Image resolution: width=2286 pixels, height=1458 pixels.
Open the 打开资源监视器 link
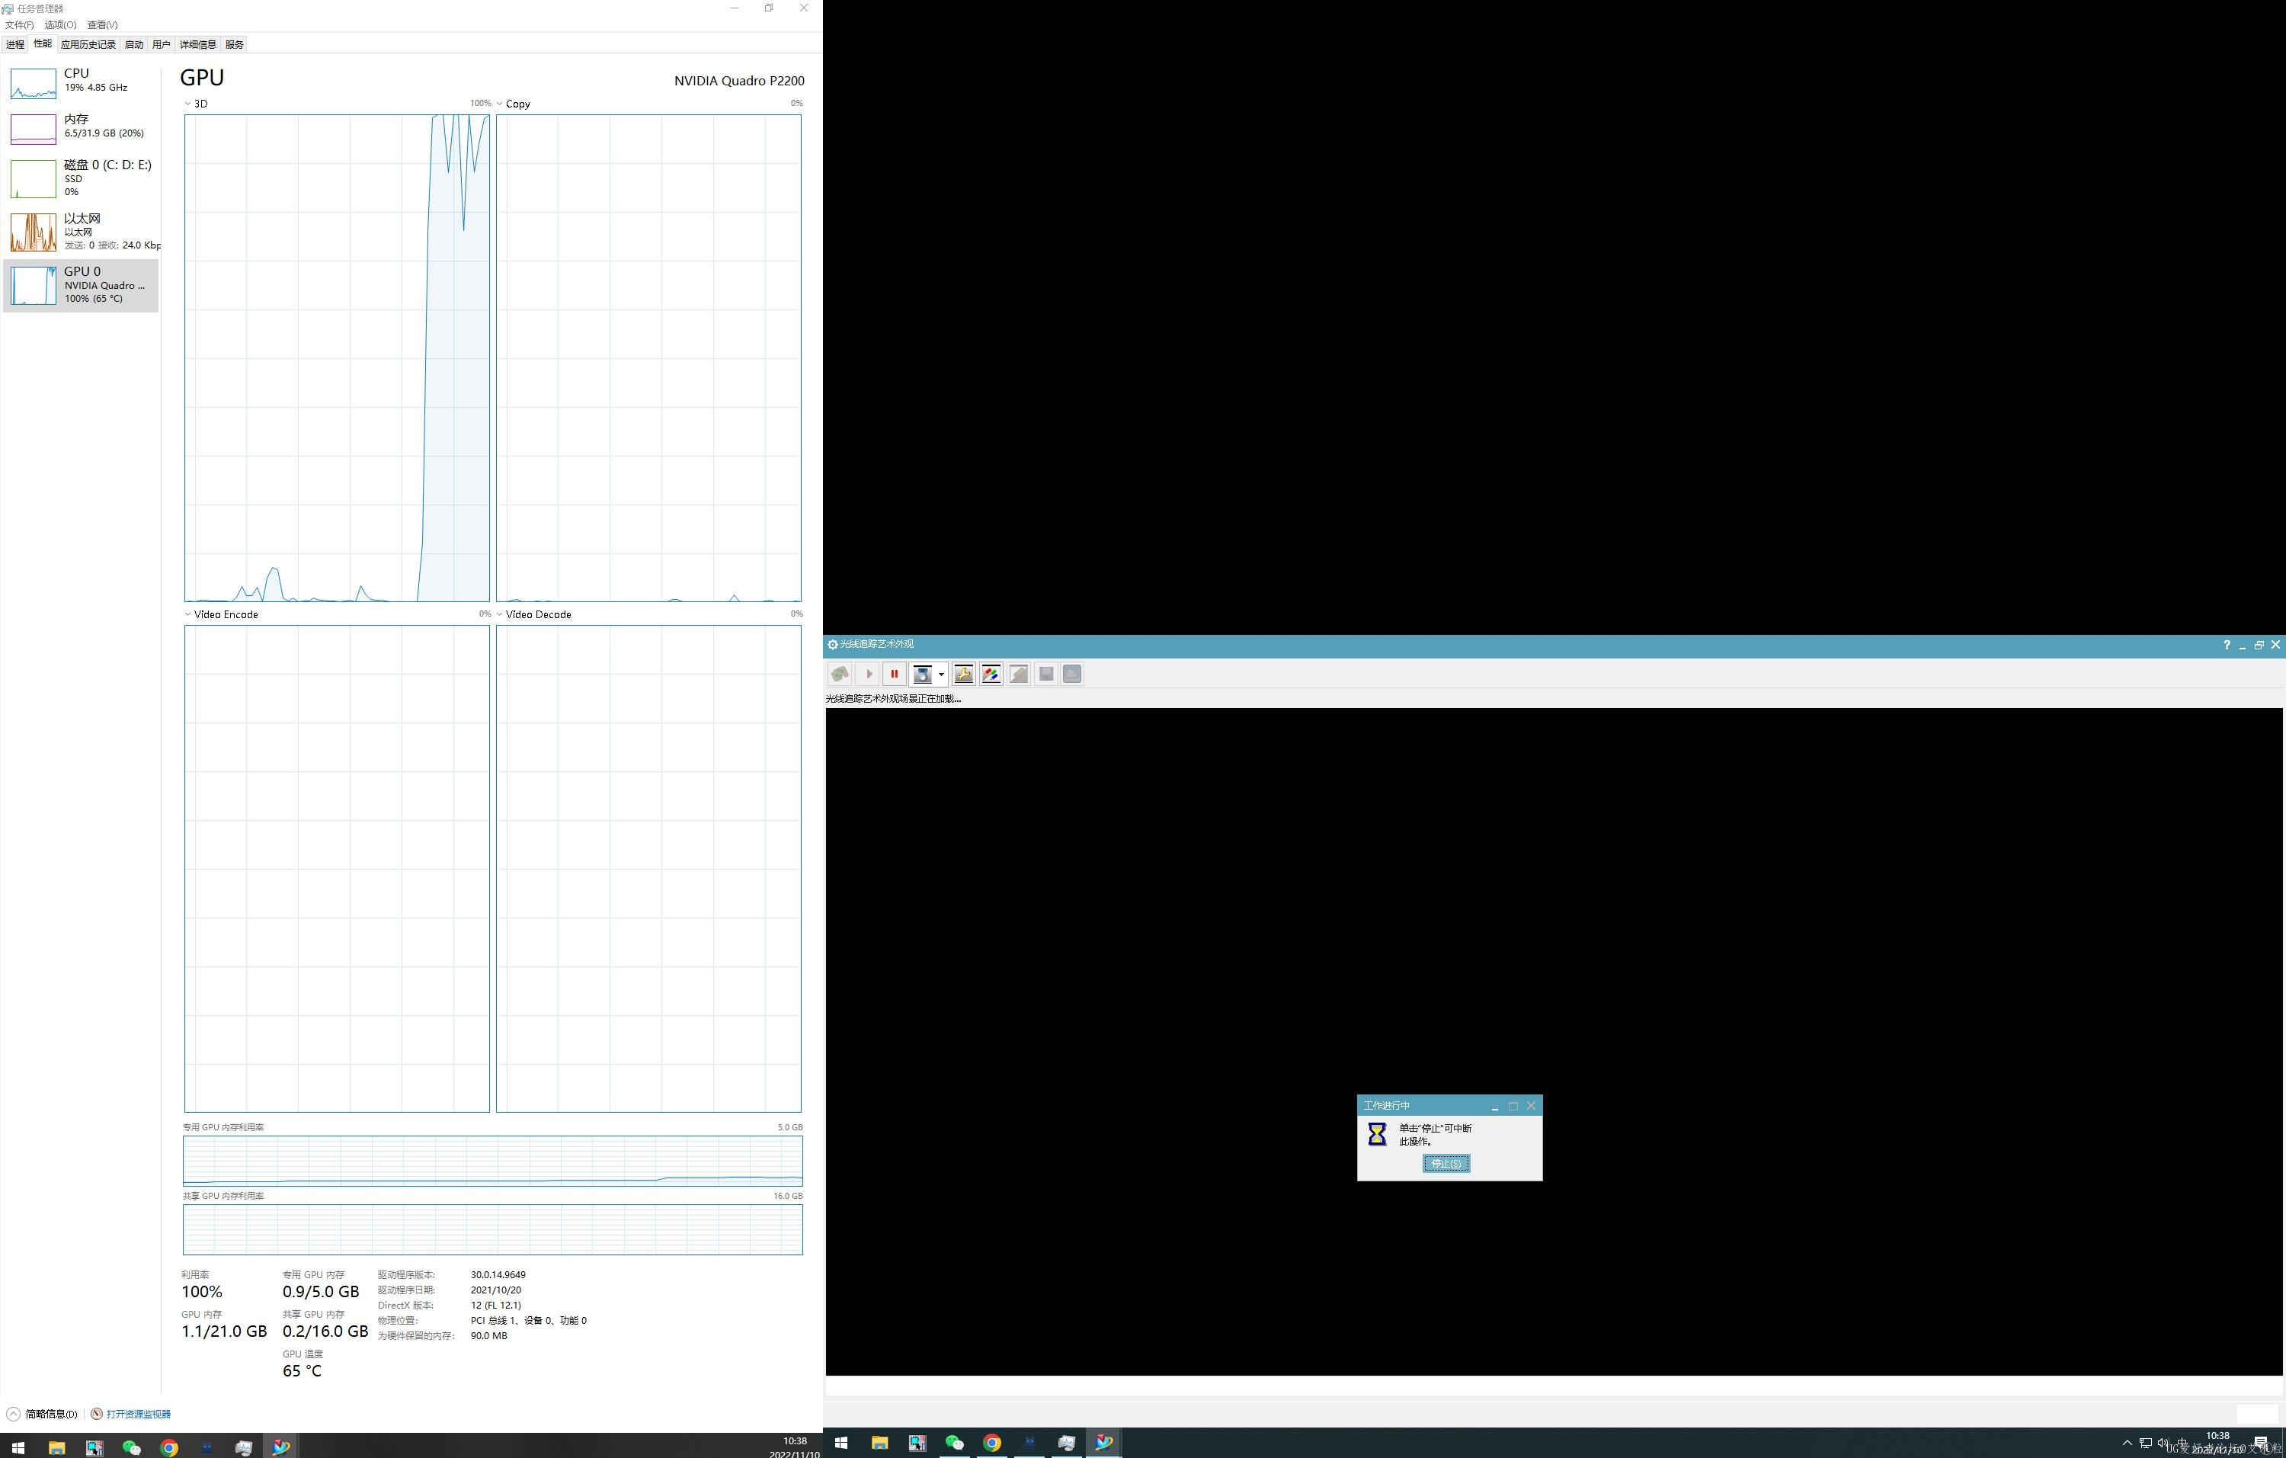(x=139, y=1415)
